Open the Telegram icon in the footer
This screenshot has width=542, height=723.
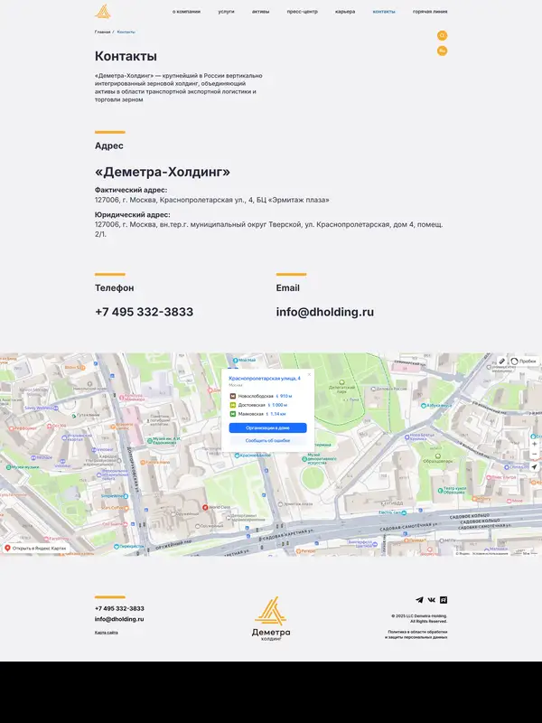point(419,600)
